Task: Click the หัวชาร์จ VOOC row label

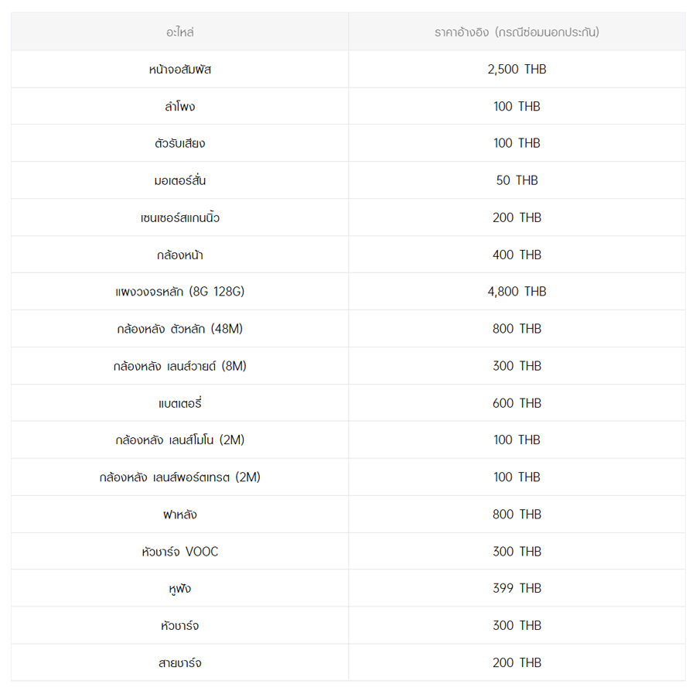Action: click(179, 552)
